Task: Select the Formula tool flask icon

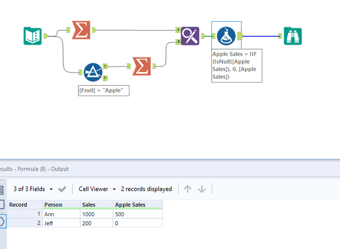Action: tap(226, 36)
